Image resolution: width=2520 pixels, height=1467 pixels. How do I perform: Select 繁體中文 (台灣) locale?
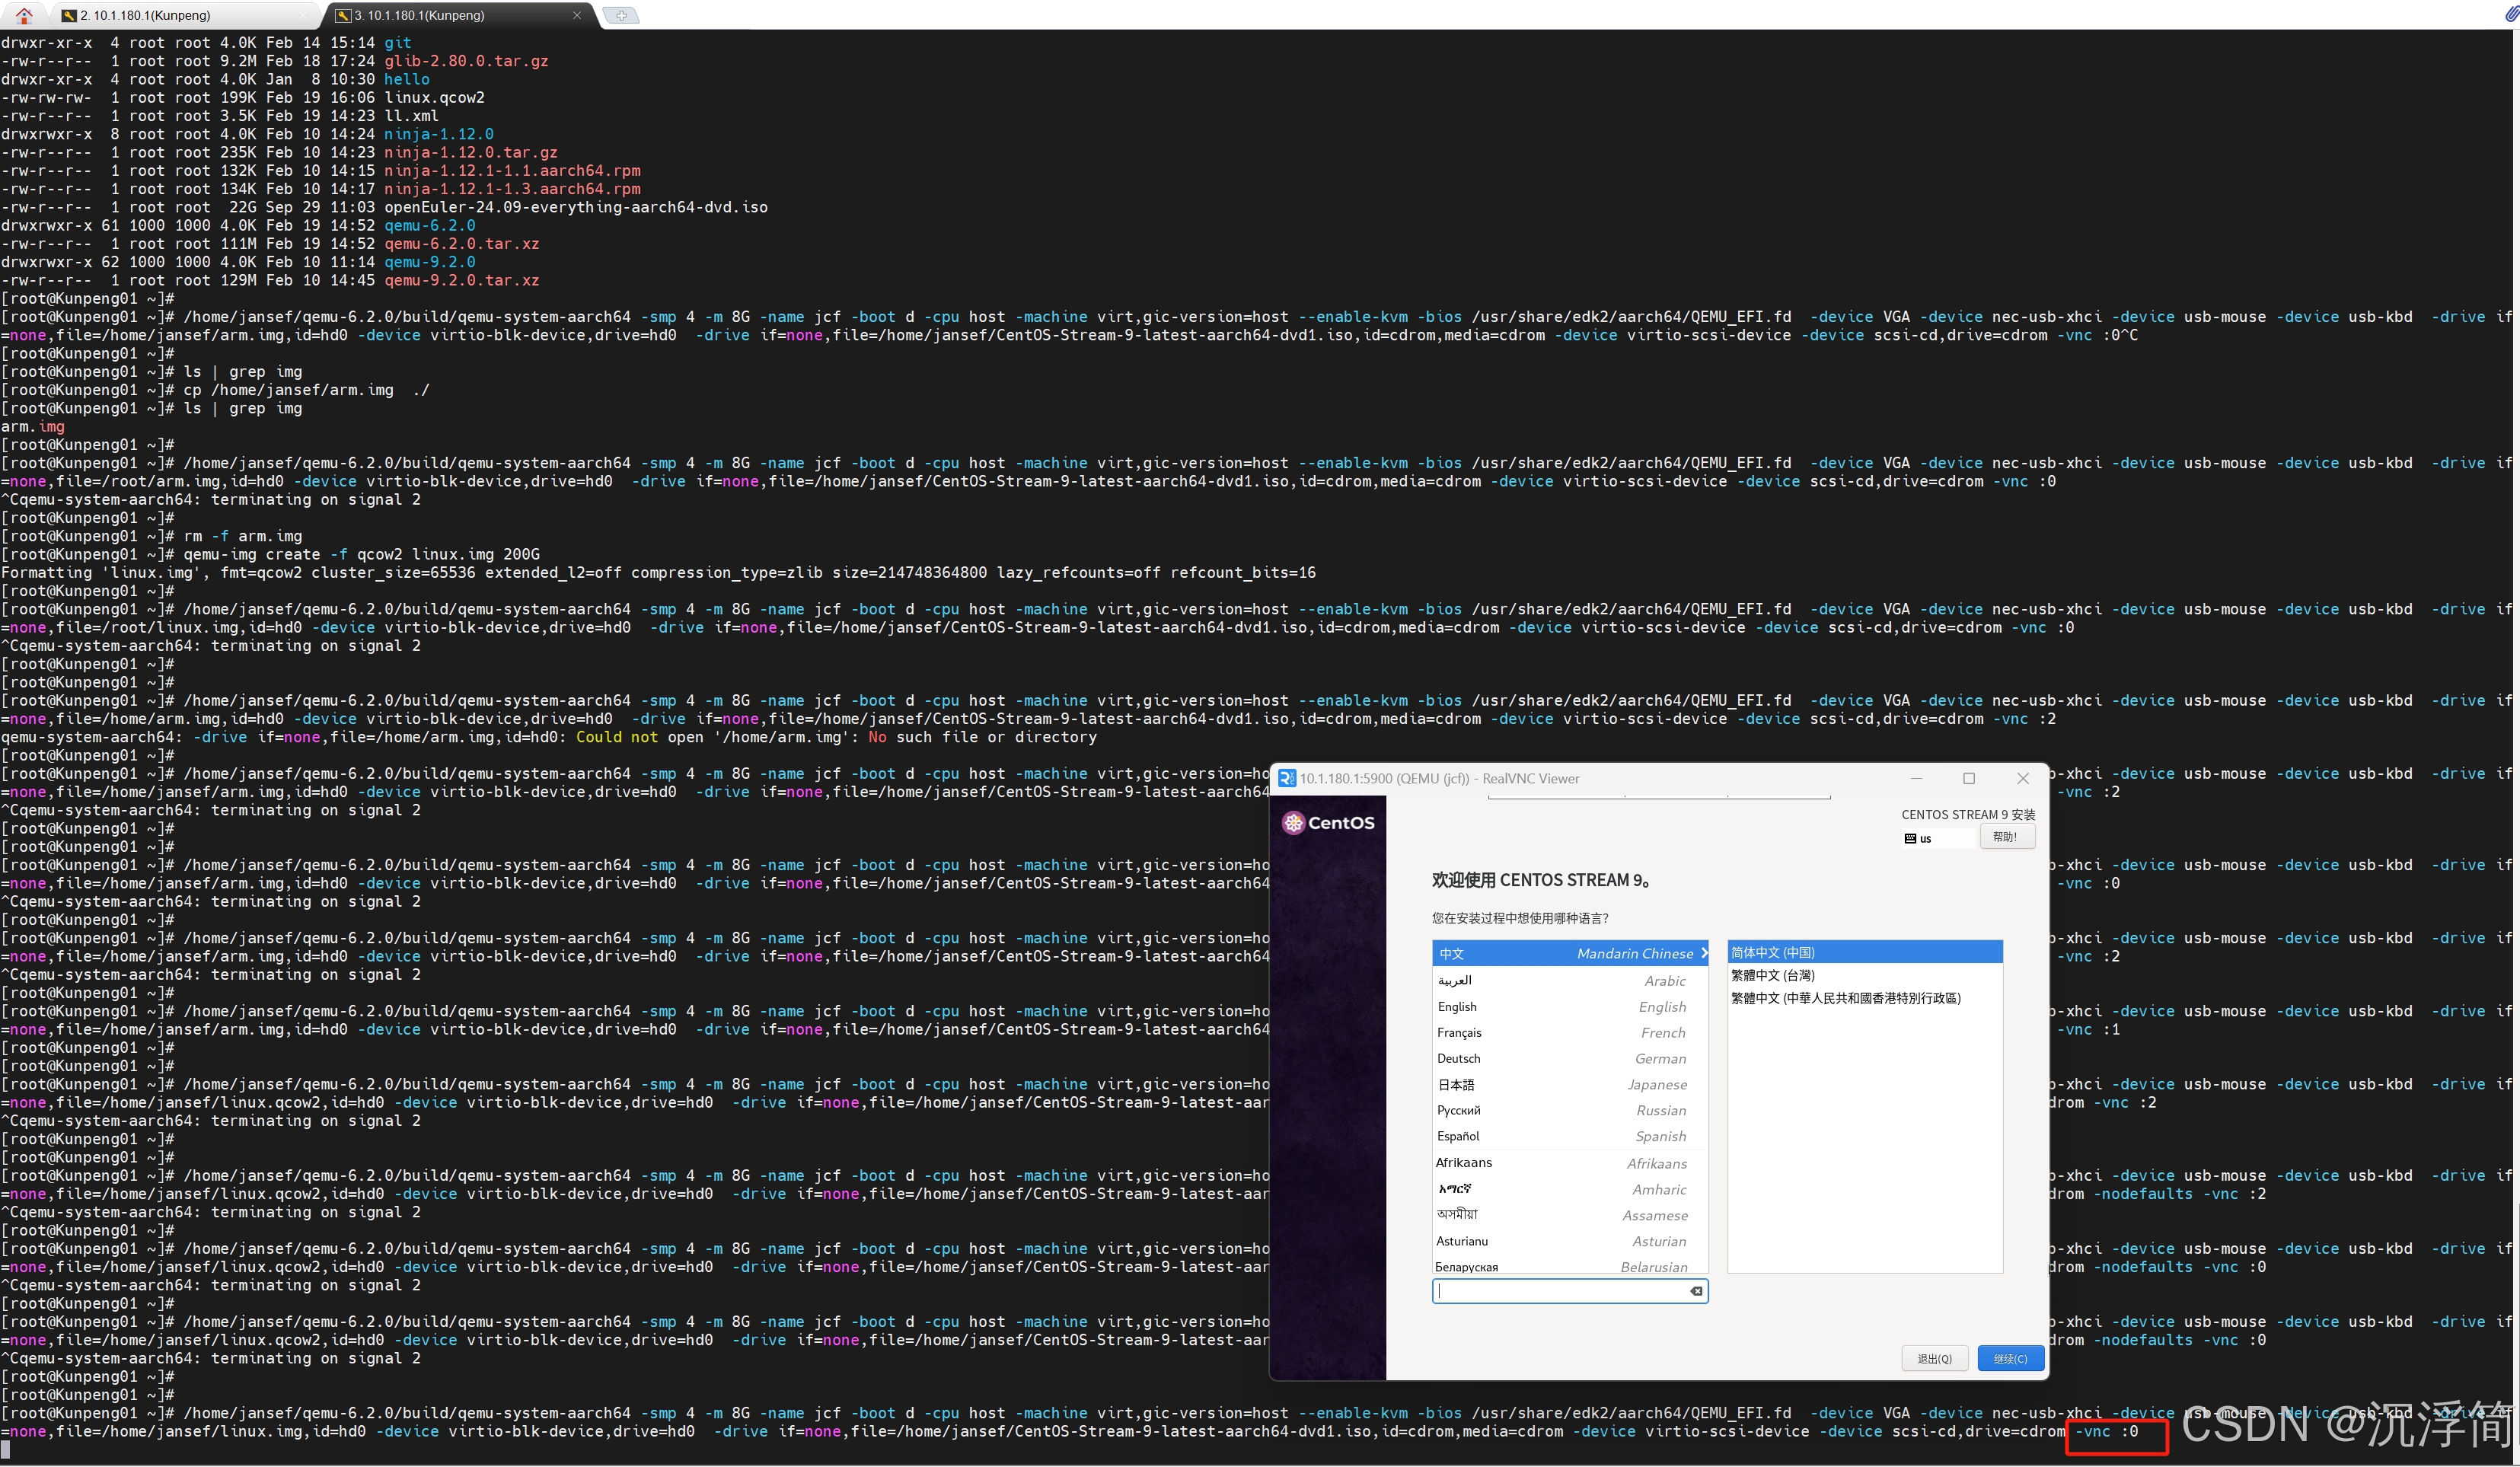pyautogui.click(x=1773, y=975)
